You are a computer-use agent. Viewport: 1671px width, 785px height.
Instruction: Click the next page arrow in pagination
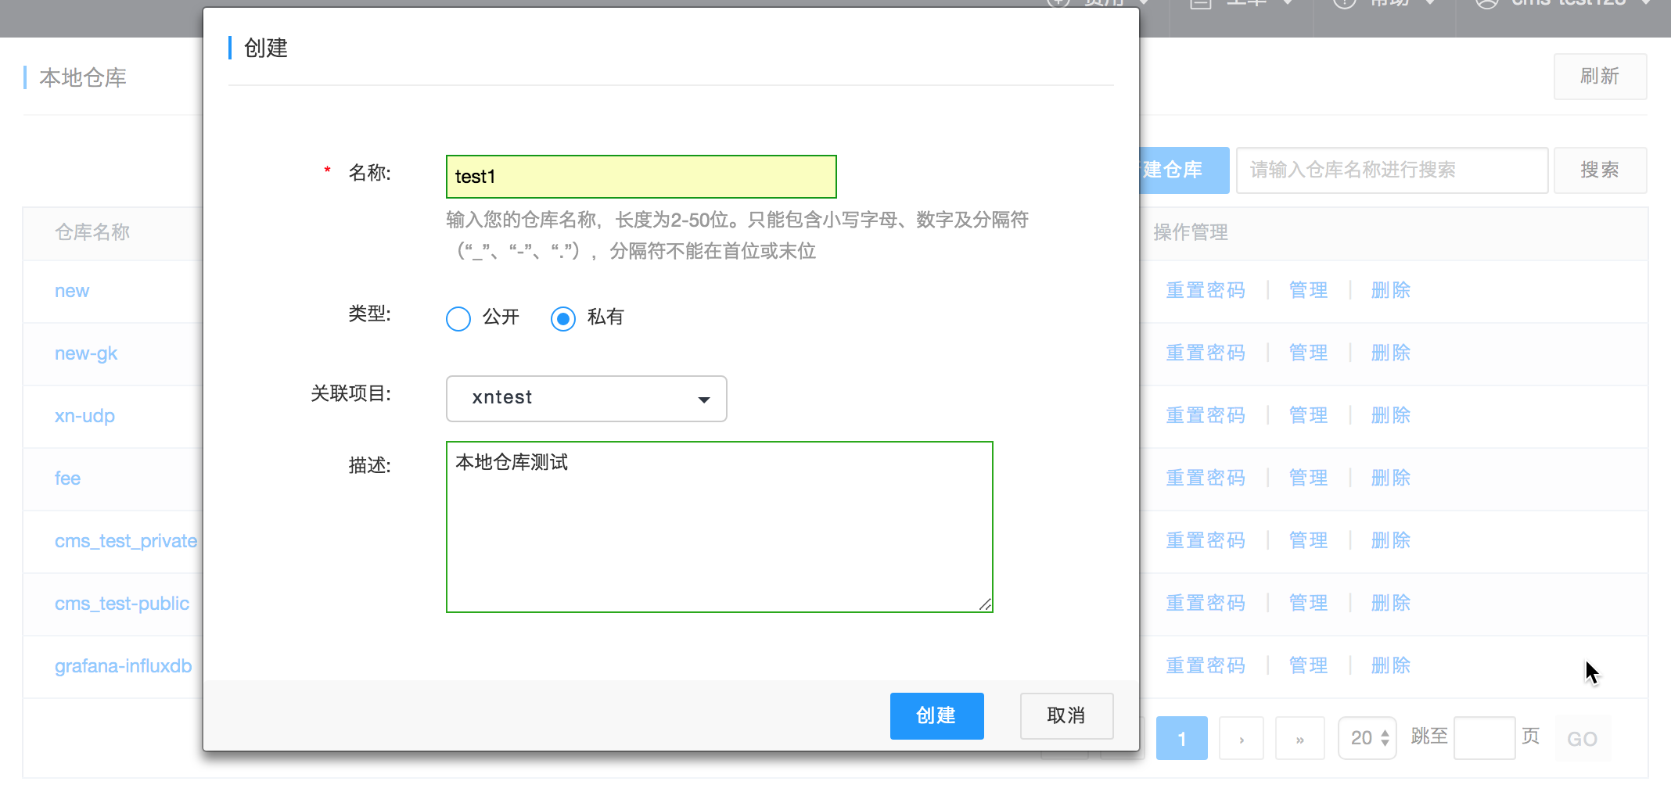1241,737
